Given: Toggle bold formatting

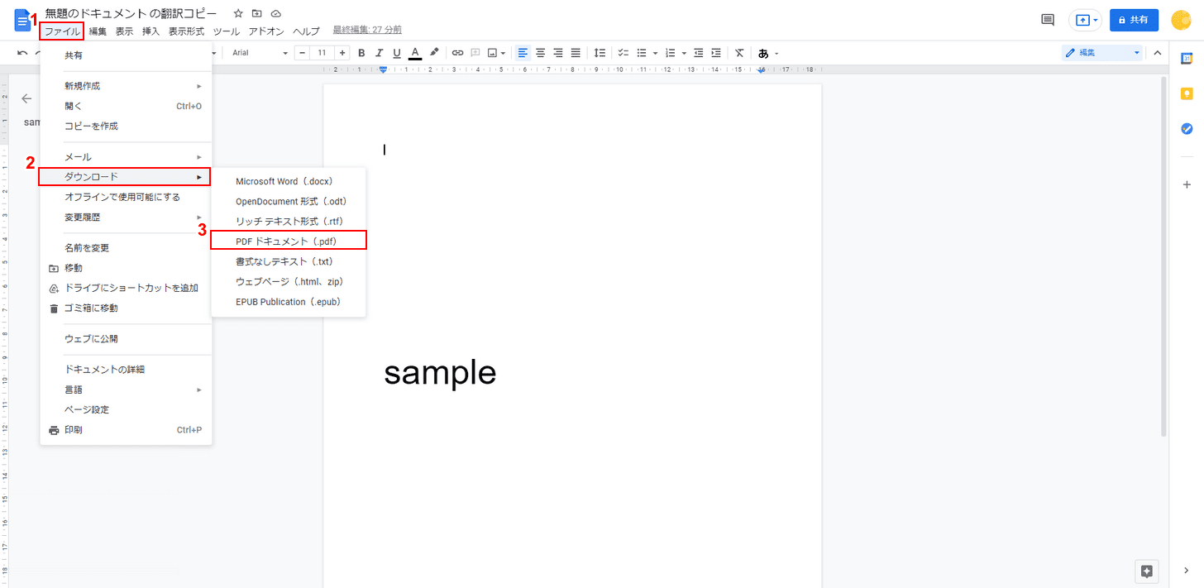Looking at the screenshot, I should click(361, 53).
